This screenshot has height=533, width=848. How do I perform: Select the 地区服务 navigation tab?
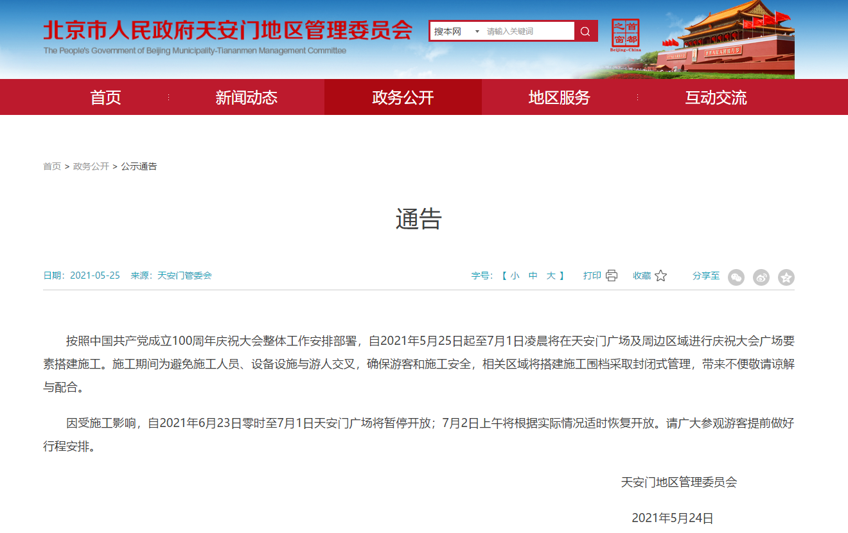point(559,98)
